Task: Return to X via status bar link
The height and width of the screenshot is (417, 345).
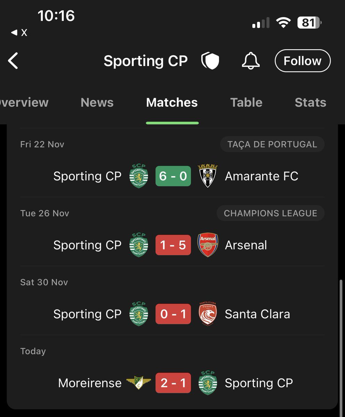Action: [x=19, y=33]
